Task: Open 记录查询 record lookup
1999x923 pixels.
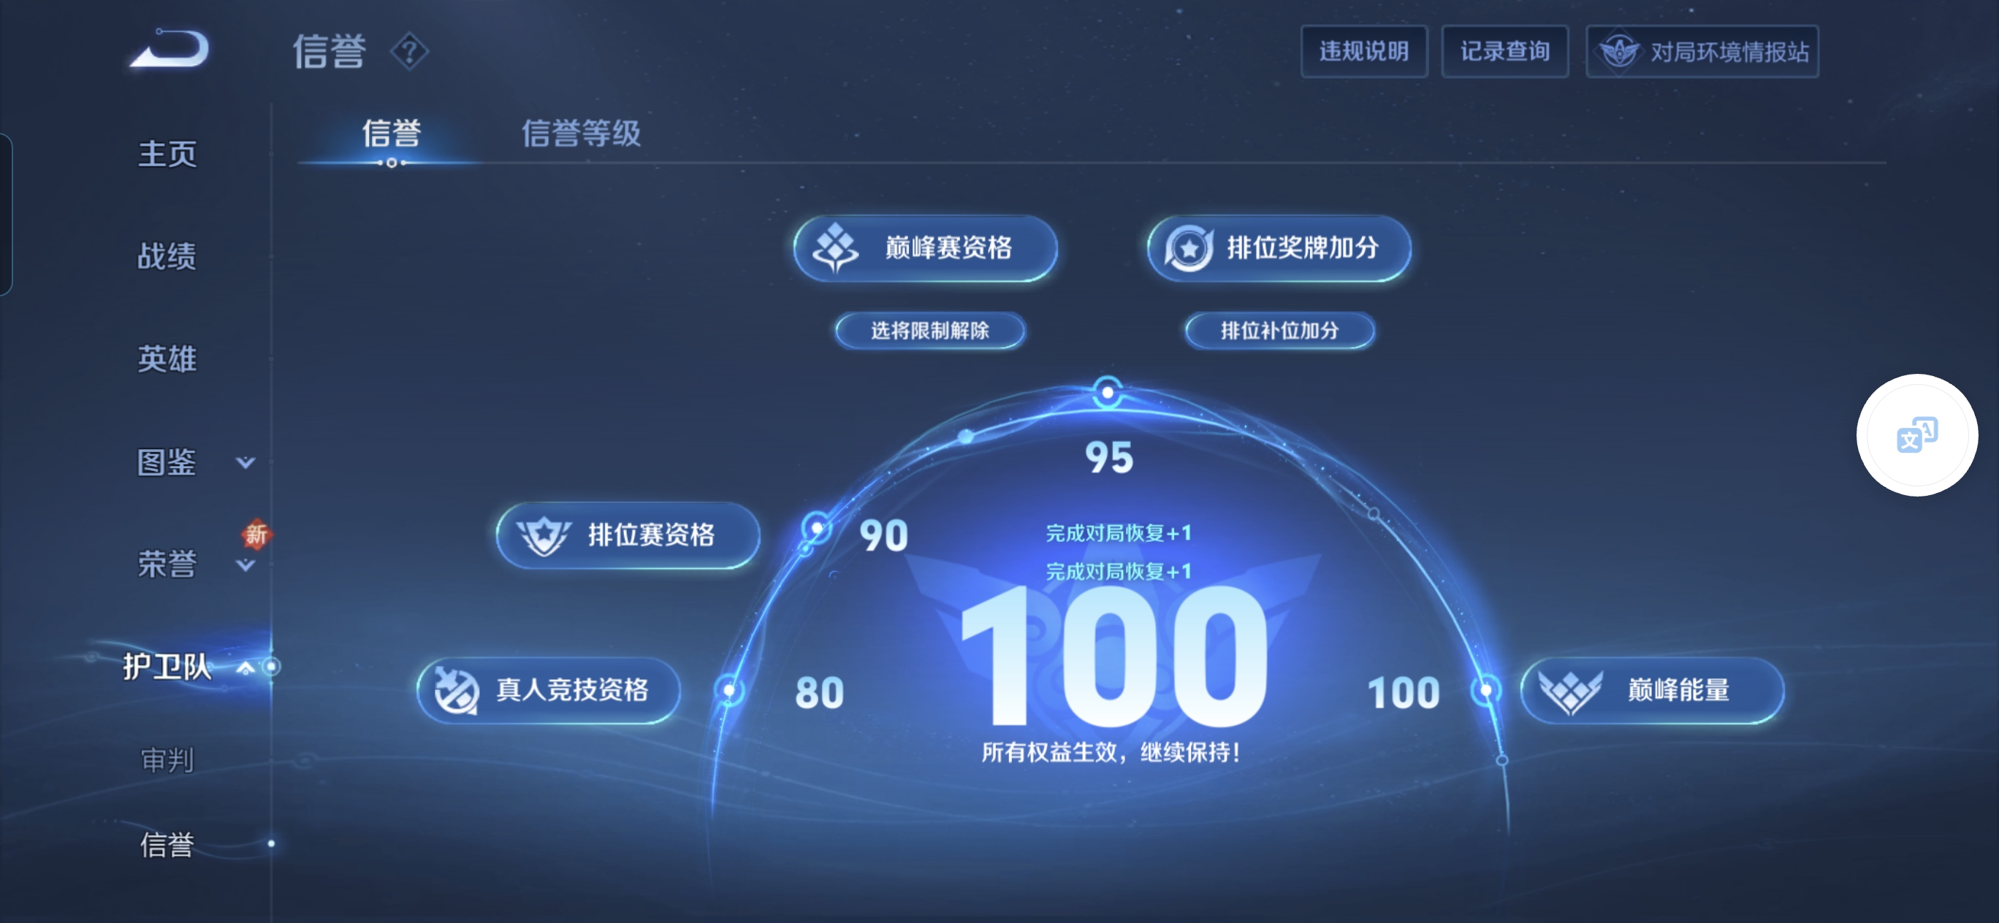Action: [1504, 52]
